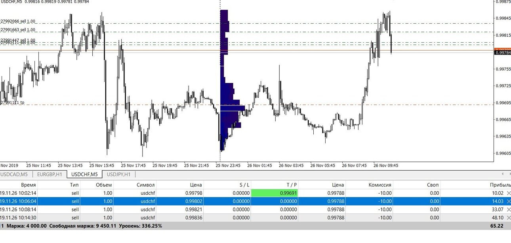
Task: Click the 0.99605 price scale label
Action: pyautogui.click(x=503, y=153)
